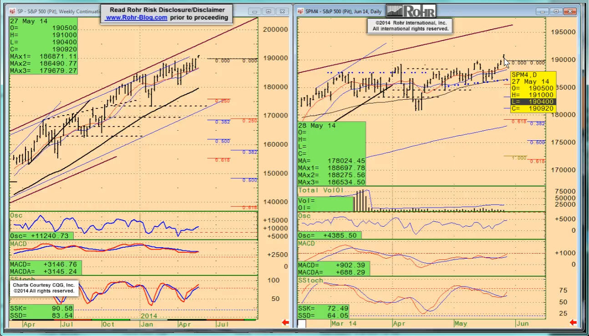This screenshot has height=336, width=589.
Task: Restore the weekly chart window
Action: pyautogui.click(x=268, y=11)
